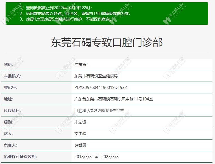215x164 pixels.
Task: Select the validity dates 2018/3/8 -至- 2023/3/8
Action: pos(96,156)
